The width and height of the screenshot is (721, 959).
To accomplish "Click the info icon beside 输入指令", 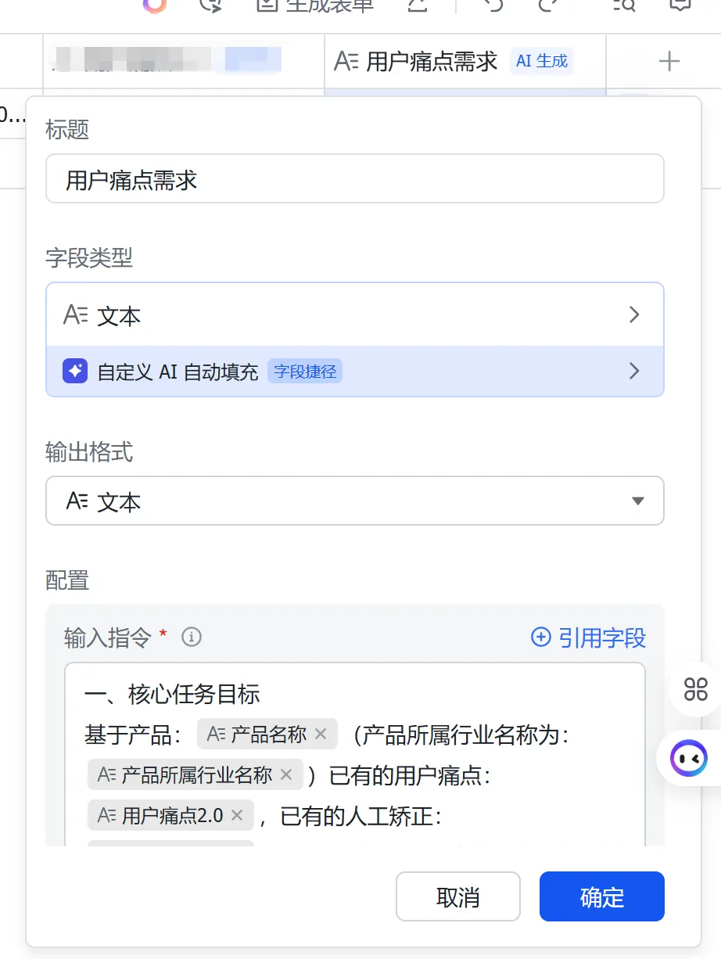I will coord(192,638).
